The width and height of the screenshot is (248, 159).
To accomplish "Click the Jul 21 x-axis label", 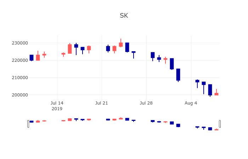I will coord(102,103).
